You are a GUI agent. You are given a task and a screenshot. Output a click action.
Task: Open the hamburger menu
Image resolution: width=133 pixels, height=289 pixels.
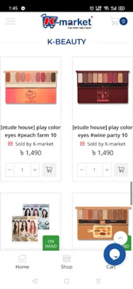pos(10,22)
